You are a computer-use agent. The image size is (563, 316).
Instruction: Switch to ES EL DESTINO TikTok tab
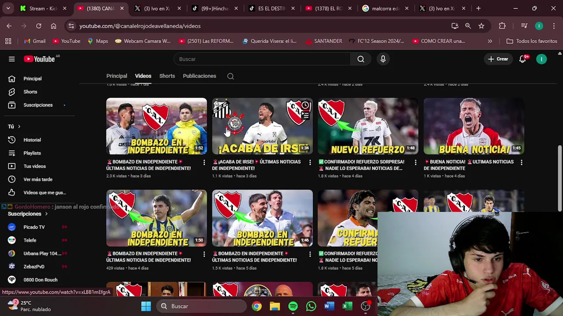click(x=272, y=8)
